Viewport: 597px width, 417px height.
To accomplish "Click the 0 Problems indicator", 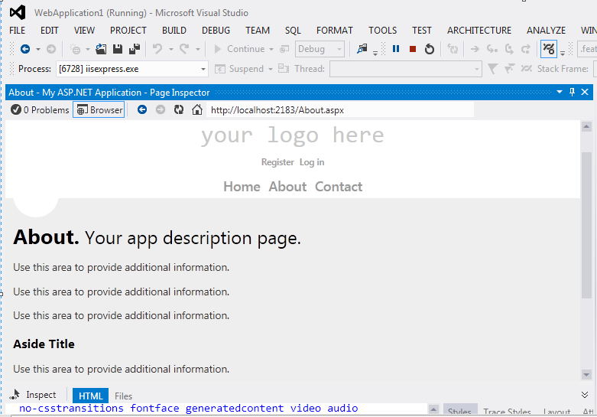I will 40,109.
